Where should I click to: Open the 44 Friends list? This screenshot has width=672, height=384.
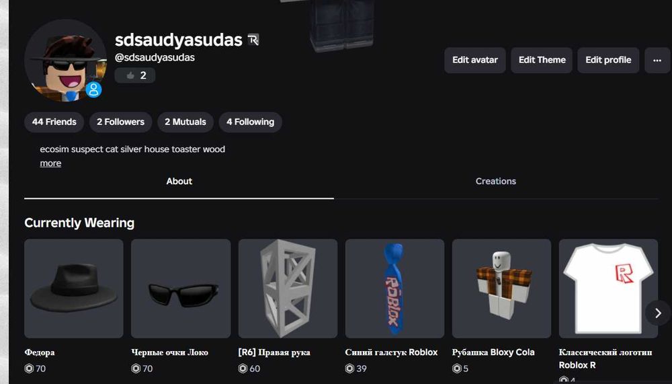pyautogui.click(x=54, y=122)
